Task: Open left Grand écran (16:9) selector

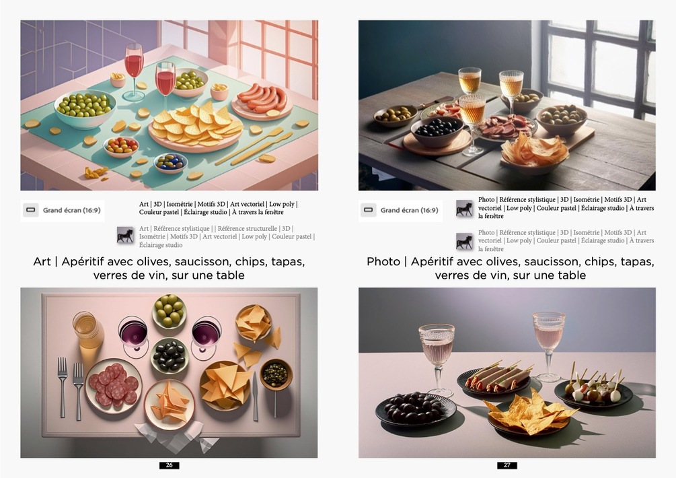Action: [x=63, y=211]
